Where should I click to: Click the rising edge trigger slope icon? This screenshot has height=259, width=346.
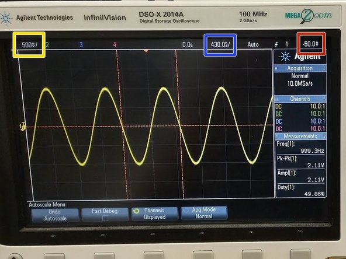point(276,44)
